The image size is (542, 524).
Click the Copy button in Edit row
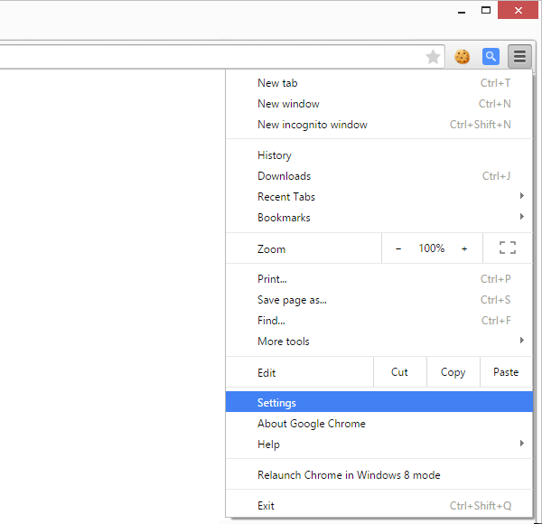453,372
